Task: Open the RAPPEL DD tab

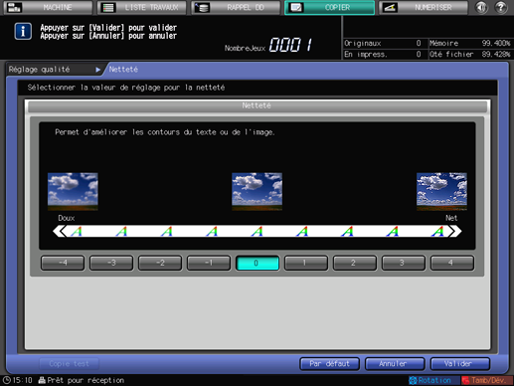Action: [x=236, y=7]
